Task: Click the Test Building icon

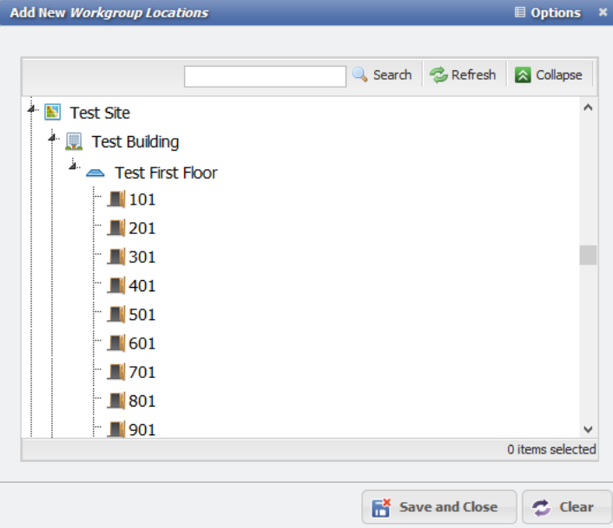Action: tap(74, 141)
